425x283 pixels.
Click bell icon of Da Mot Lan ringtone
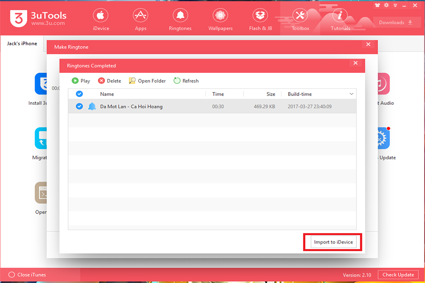[92, 107]
